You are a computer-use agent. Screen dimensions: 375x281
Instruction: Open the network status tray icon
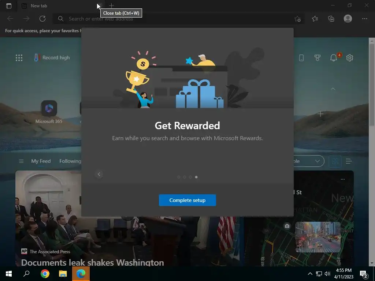click(319, 274)
